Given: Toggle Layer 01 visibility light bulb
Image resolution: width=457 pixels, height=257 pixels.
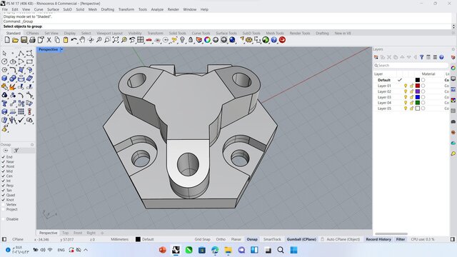Looking at the screenshot, I should [x=406, y=86].
